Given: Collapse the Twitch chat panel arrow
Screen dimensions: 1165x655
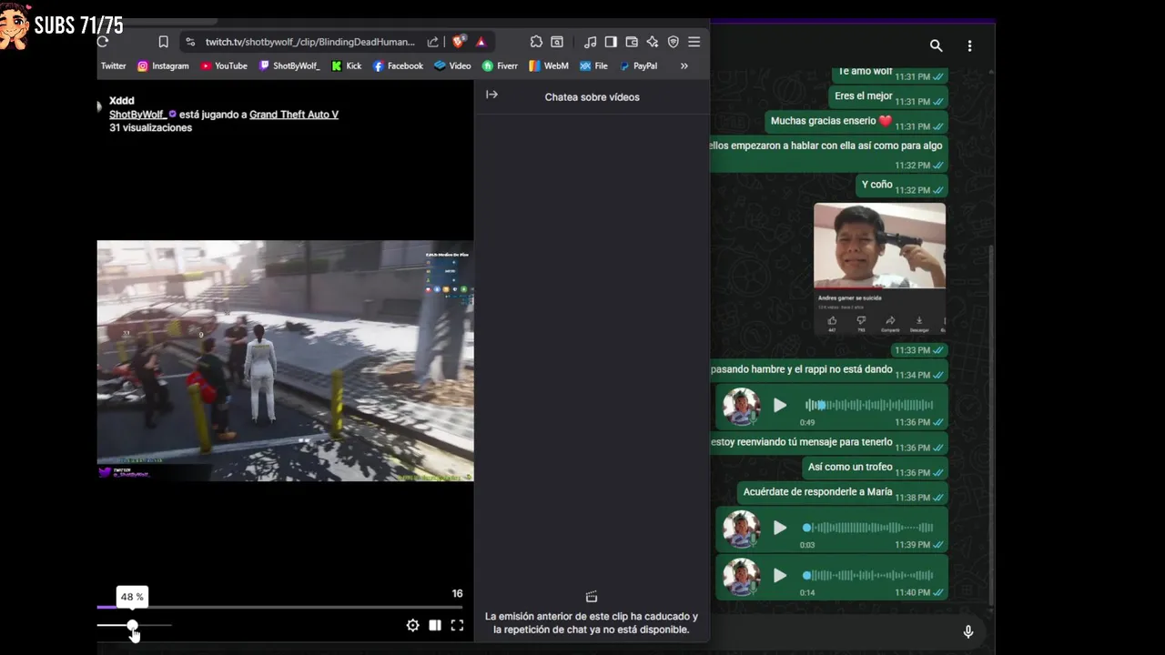Looking at the screenshot, I should pyautogui.click(x=491, y=95).
